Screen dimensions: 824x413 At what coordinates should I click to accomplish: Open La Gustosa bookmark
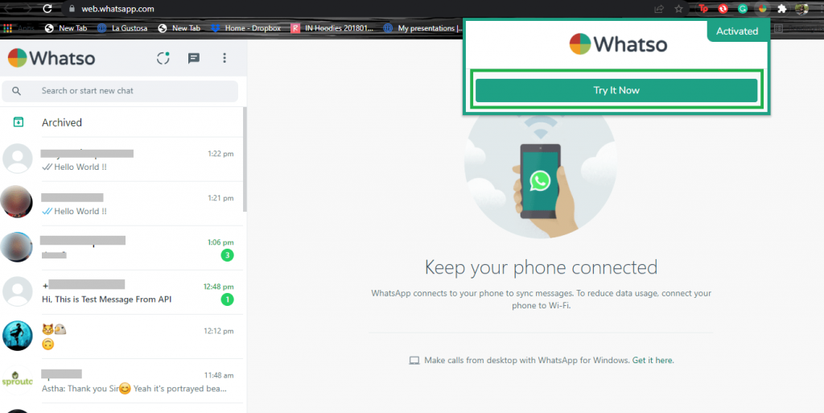click(x=122, y=28)
